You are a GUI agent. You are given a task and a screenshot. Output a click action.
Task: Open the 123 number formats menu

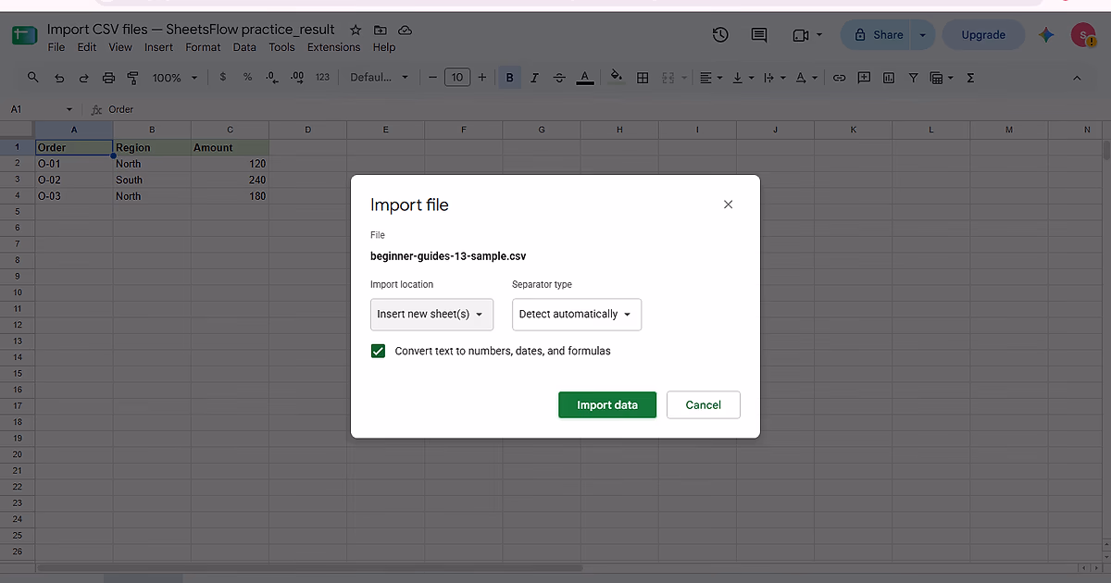322,78
